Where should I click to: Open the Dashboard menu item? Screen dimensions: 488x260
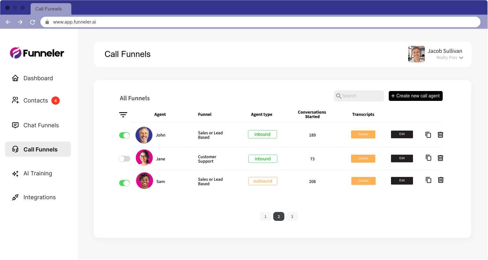click(x=38, y=78)
